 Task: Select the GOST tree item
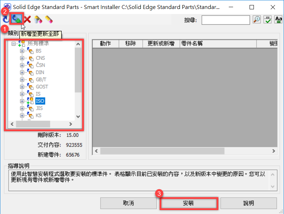point(42,87)
